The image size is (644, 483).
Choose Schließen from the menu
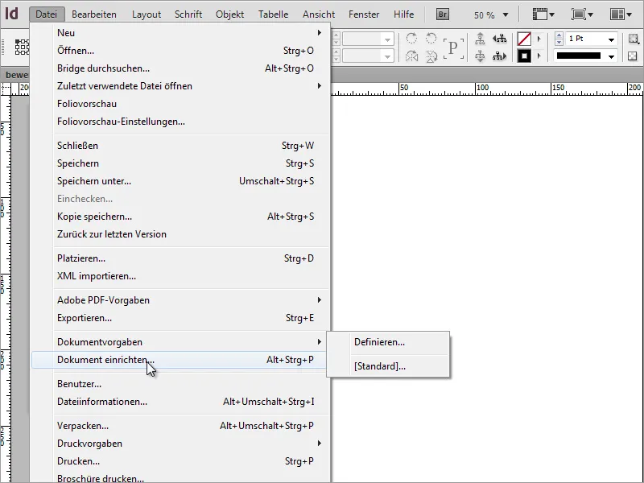coord(180,146)
